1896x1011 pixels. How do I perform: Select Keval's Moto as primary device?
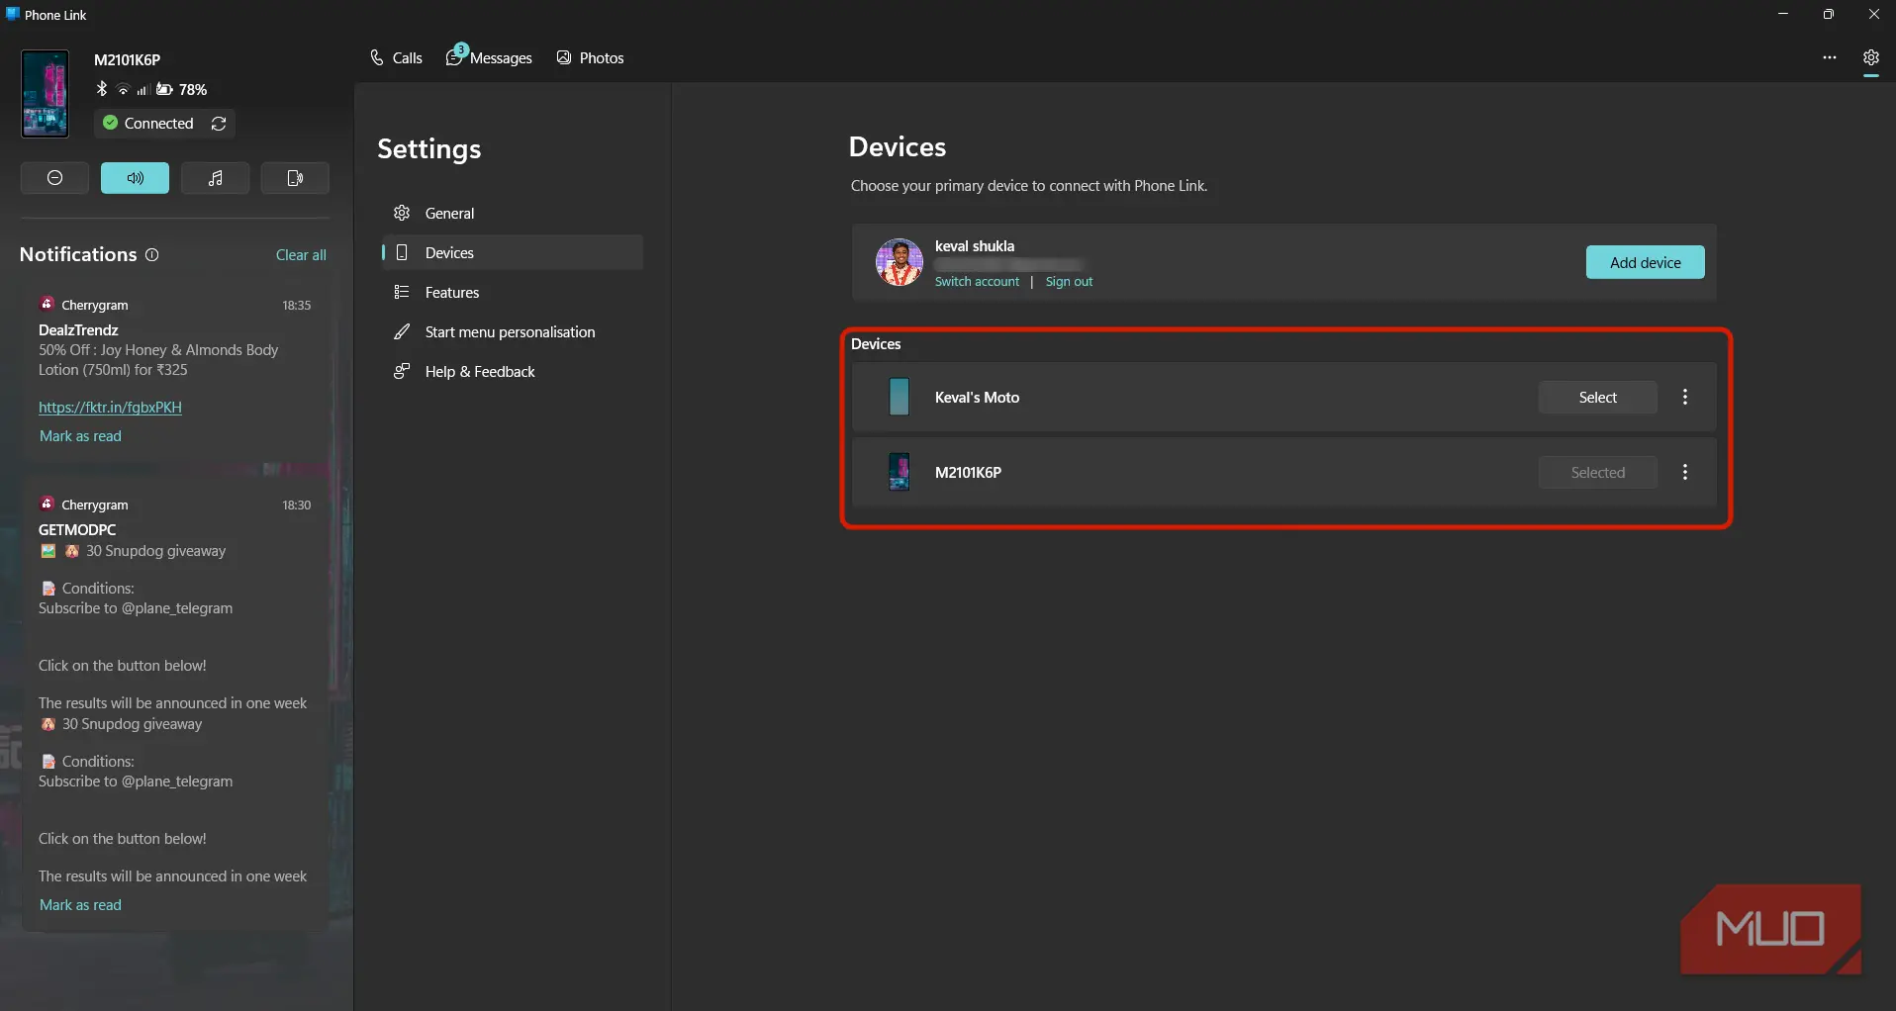(1597, 398)
